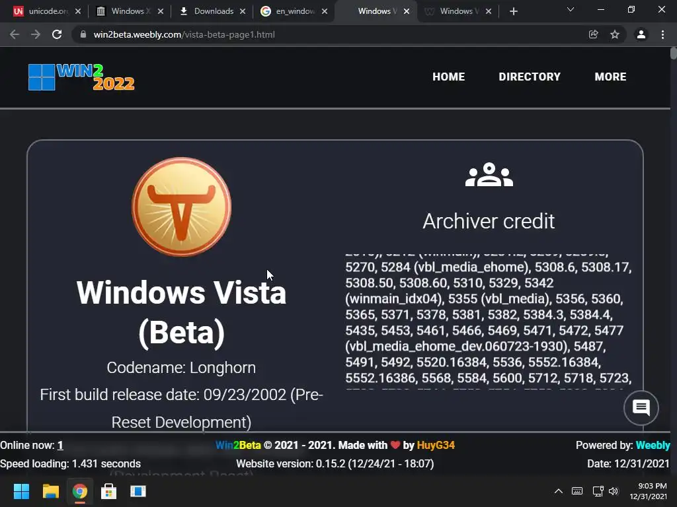Expand the tab search chevron

(571, 9)
